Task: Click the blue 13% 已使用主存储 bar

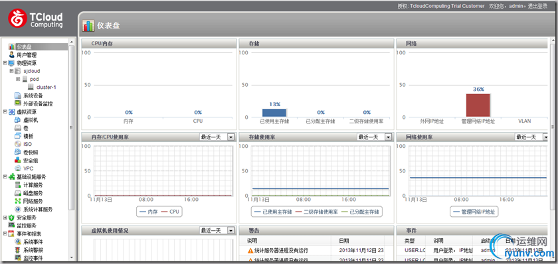Action: pos(274,113)
